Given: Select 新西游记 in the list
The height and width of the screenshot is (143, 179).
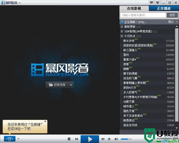Looking at the screenshot, I should click(147, 121).
